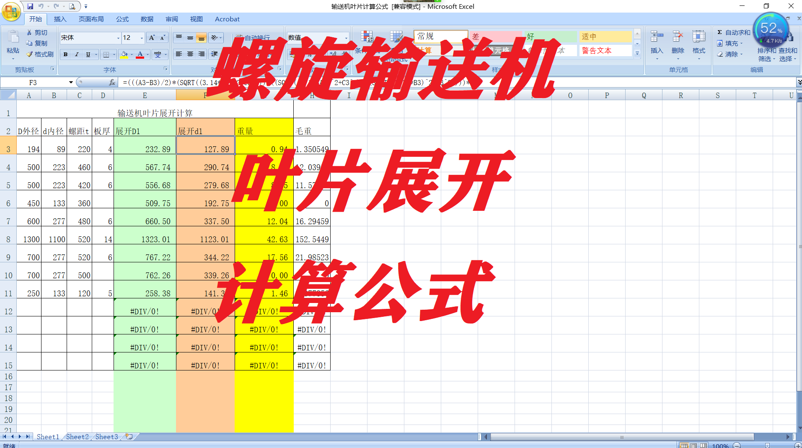
Task: Toggle bold formatting with the B button
Action: (x=65, y=54)
